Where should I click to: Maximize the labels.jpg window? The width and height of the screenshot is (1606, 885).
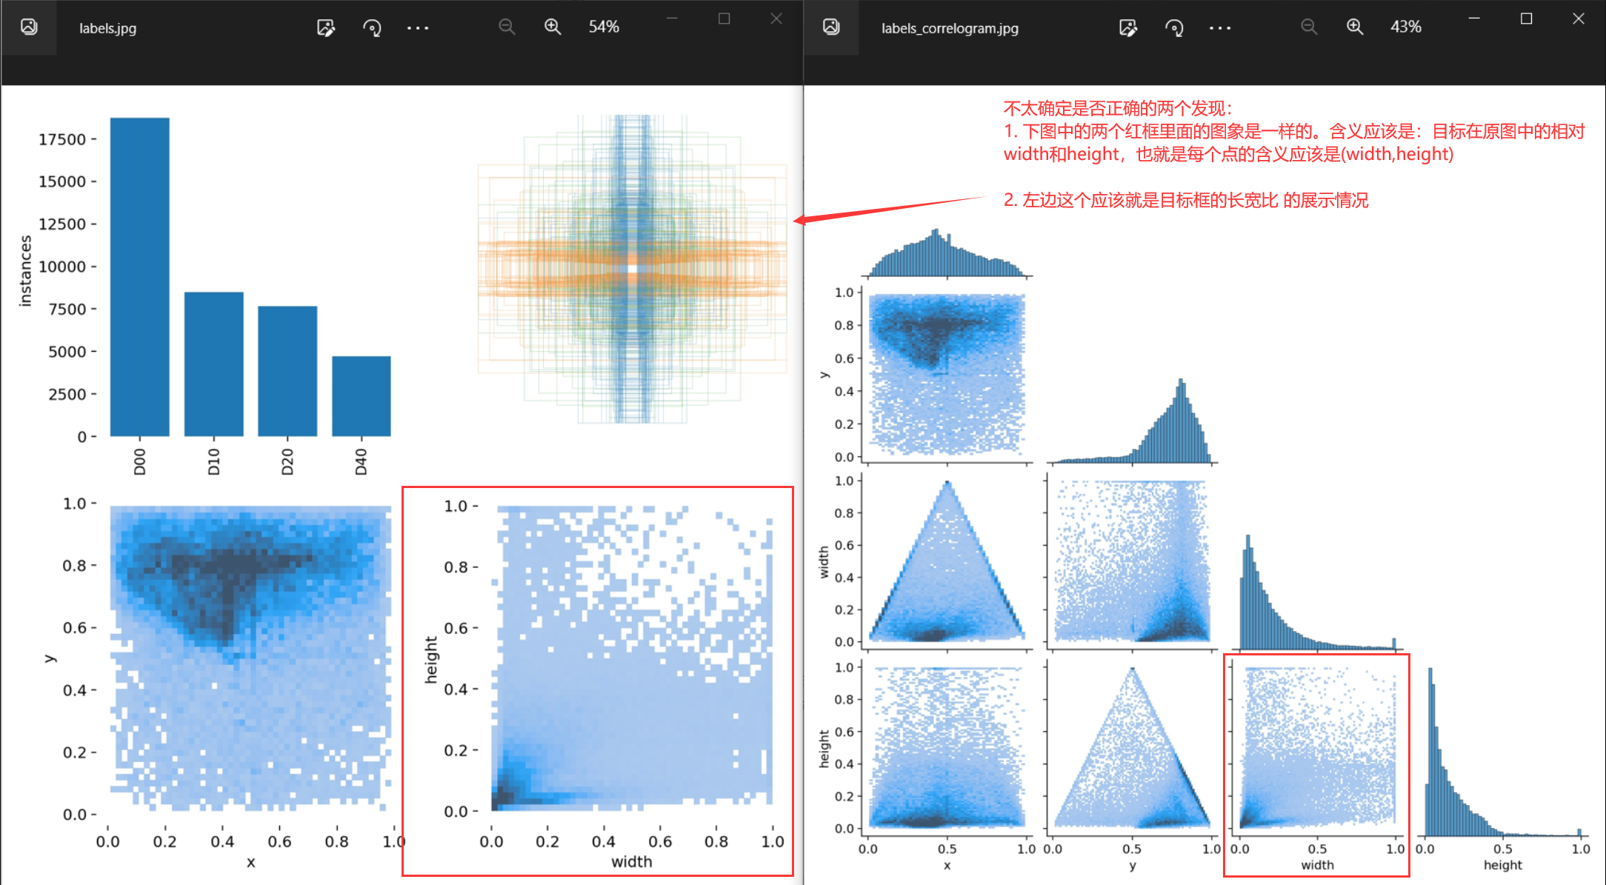point(724,19)
